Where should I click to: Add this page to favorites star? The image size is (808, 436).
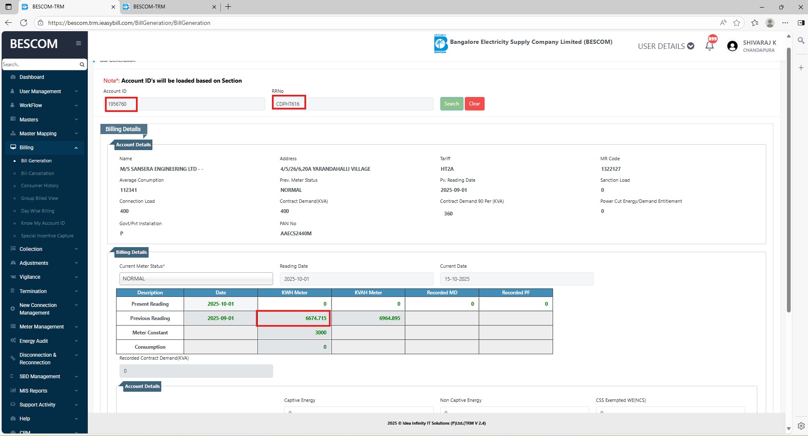[737, 23]
